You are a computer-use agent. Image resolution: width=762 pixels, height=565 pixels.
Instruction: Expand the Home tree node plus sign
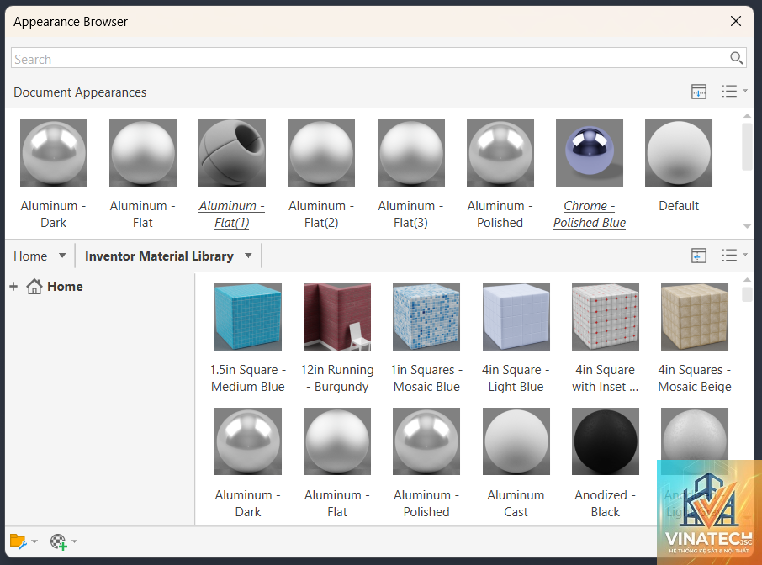pos(13,287)
